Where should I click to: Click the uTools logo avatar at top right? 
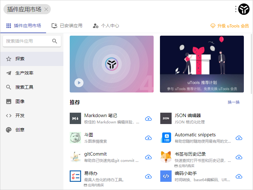tap(244, 9)
